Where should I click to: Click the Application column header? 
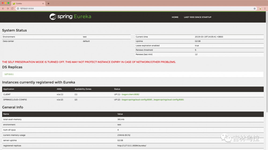click(9, 89)
